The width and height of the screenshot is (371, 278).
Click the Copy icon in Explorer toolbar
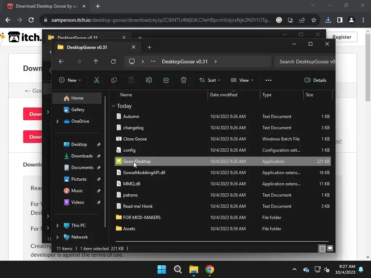[114, 80]
